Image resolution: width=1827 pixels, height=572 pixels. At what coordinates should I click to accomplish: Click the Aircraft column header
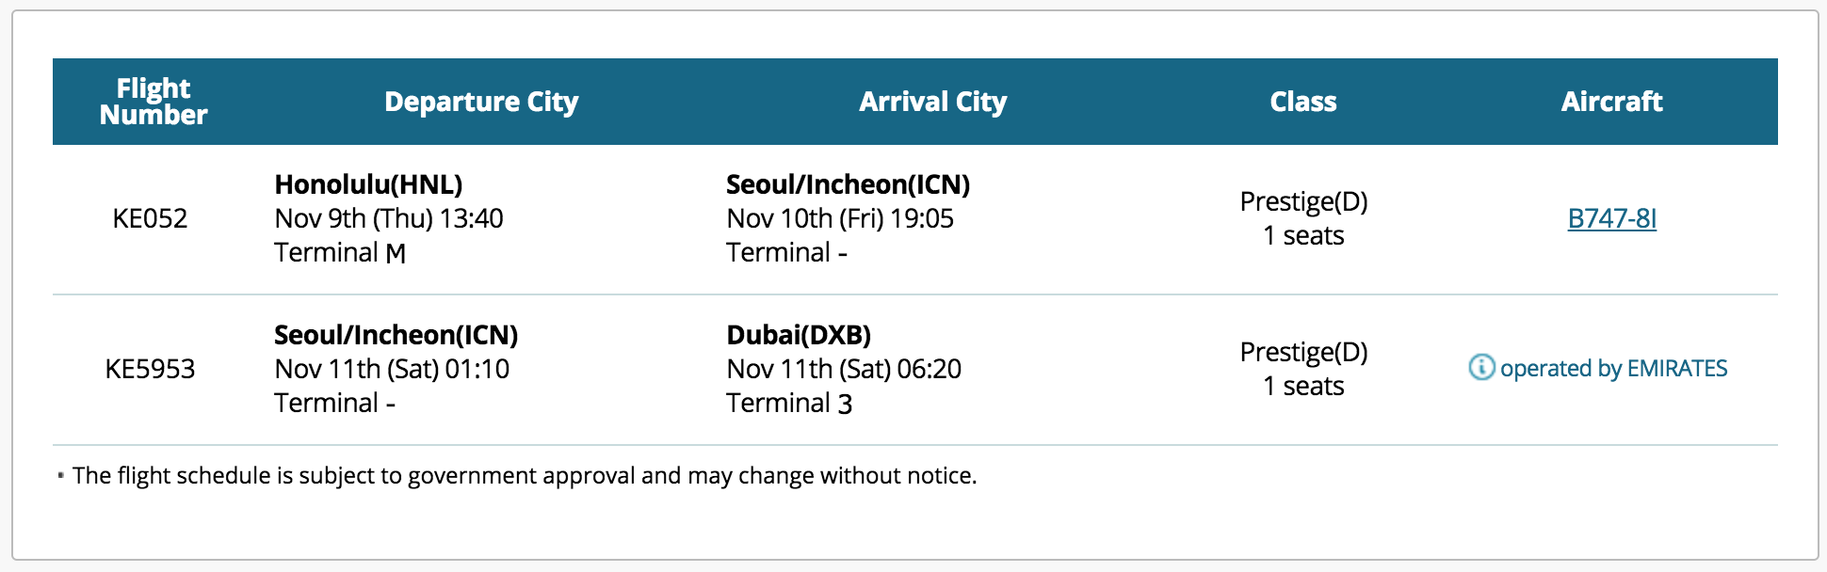(1611, 102)
